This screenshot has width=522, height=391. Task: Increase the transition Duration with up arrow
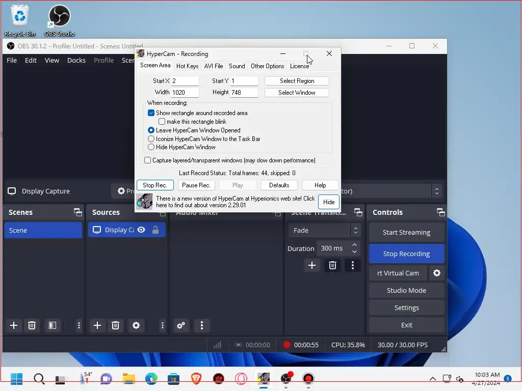[355, 245]
